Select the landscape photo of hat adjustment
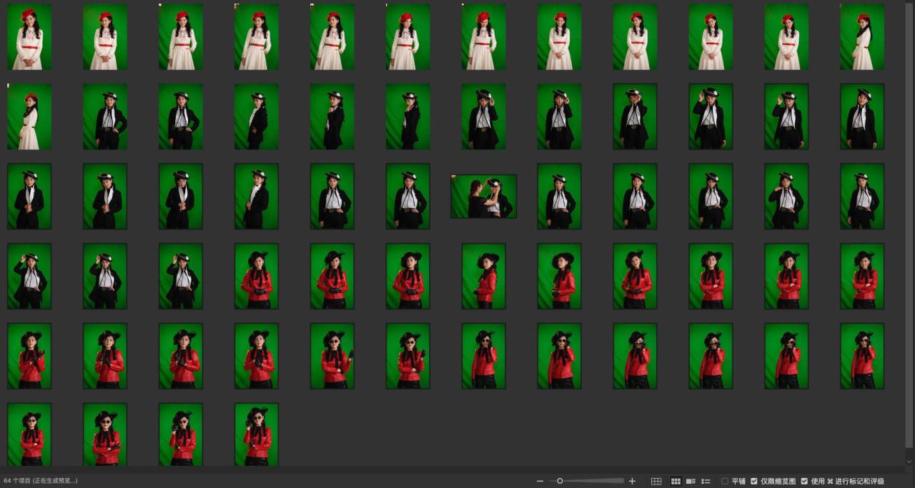The width and height of the screenshot is (915, 488). point(483,196)
